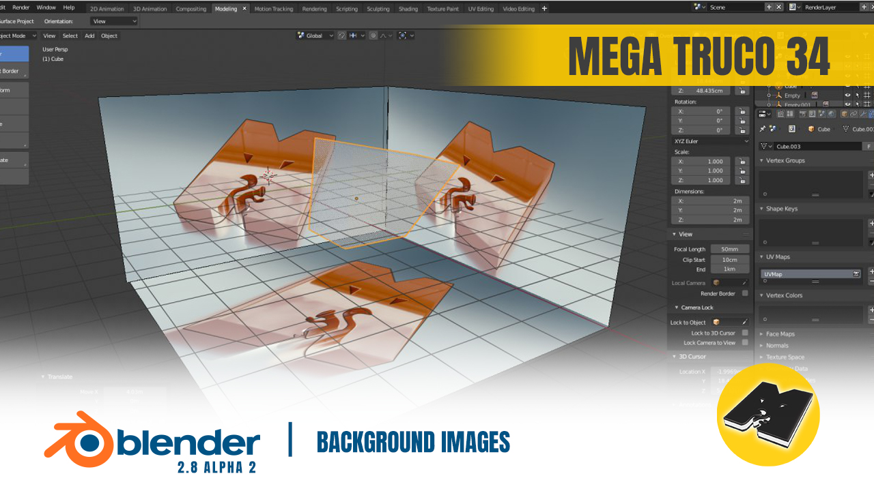Click the World properties globe icon
This screenshot has height=491, width=874.
pyautogui.click(x=831, y=114)
